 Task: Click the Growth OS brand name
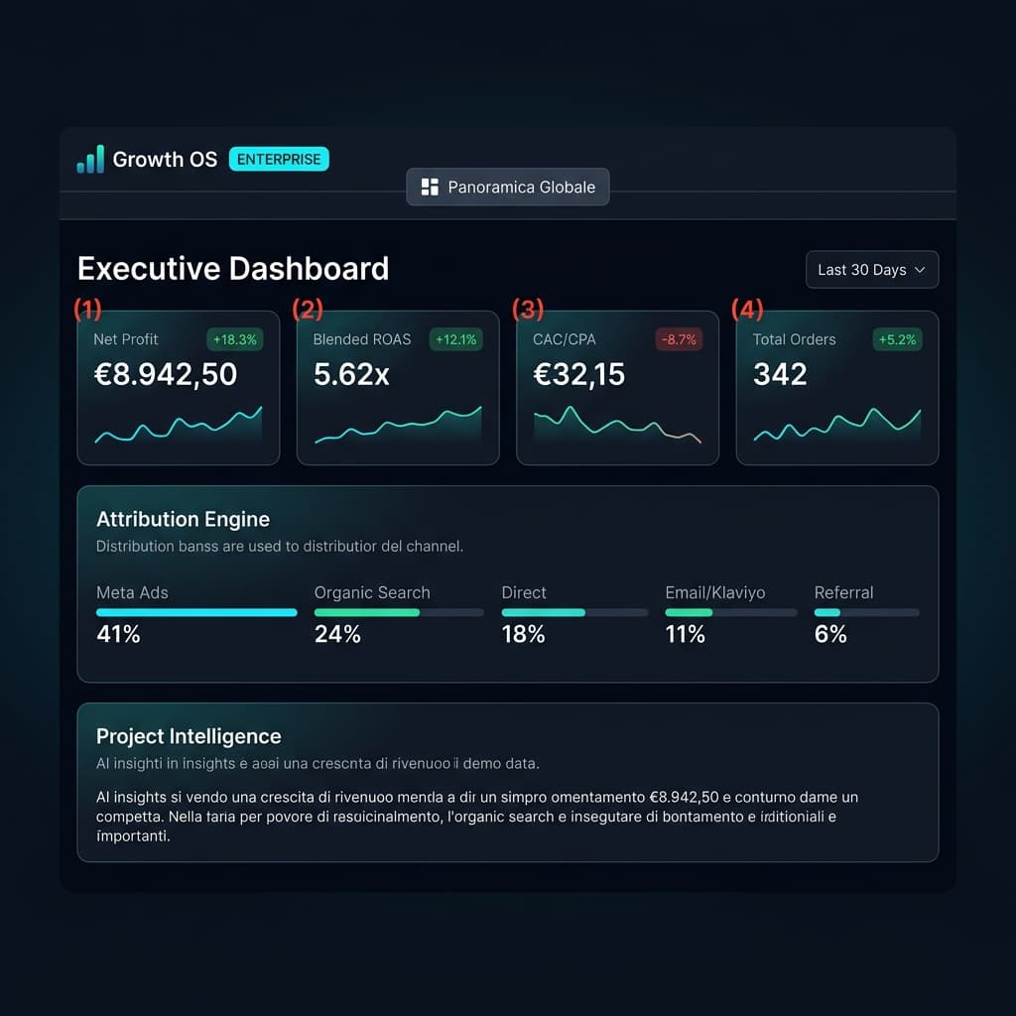[165, 160]
